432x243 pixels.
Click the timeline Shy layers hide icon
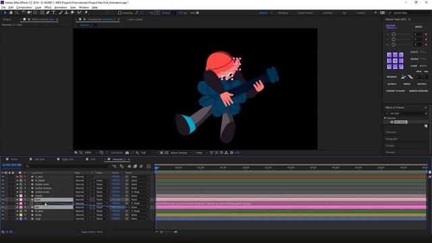coord(129,167)
